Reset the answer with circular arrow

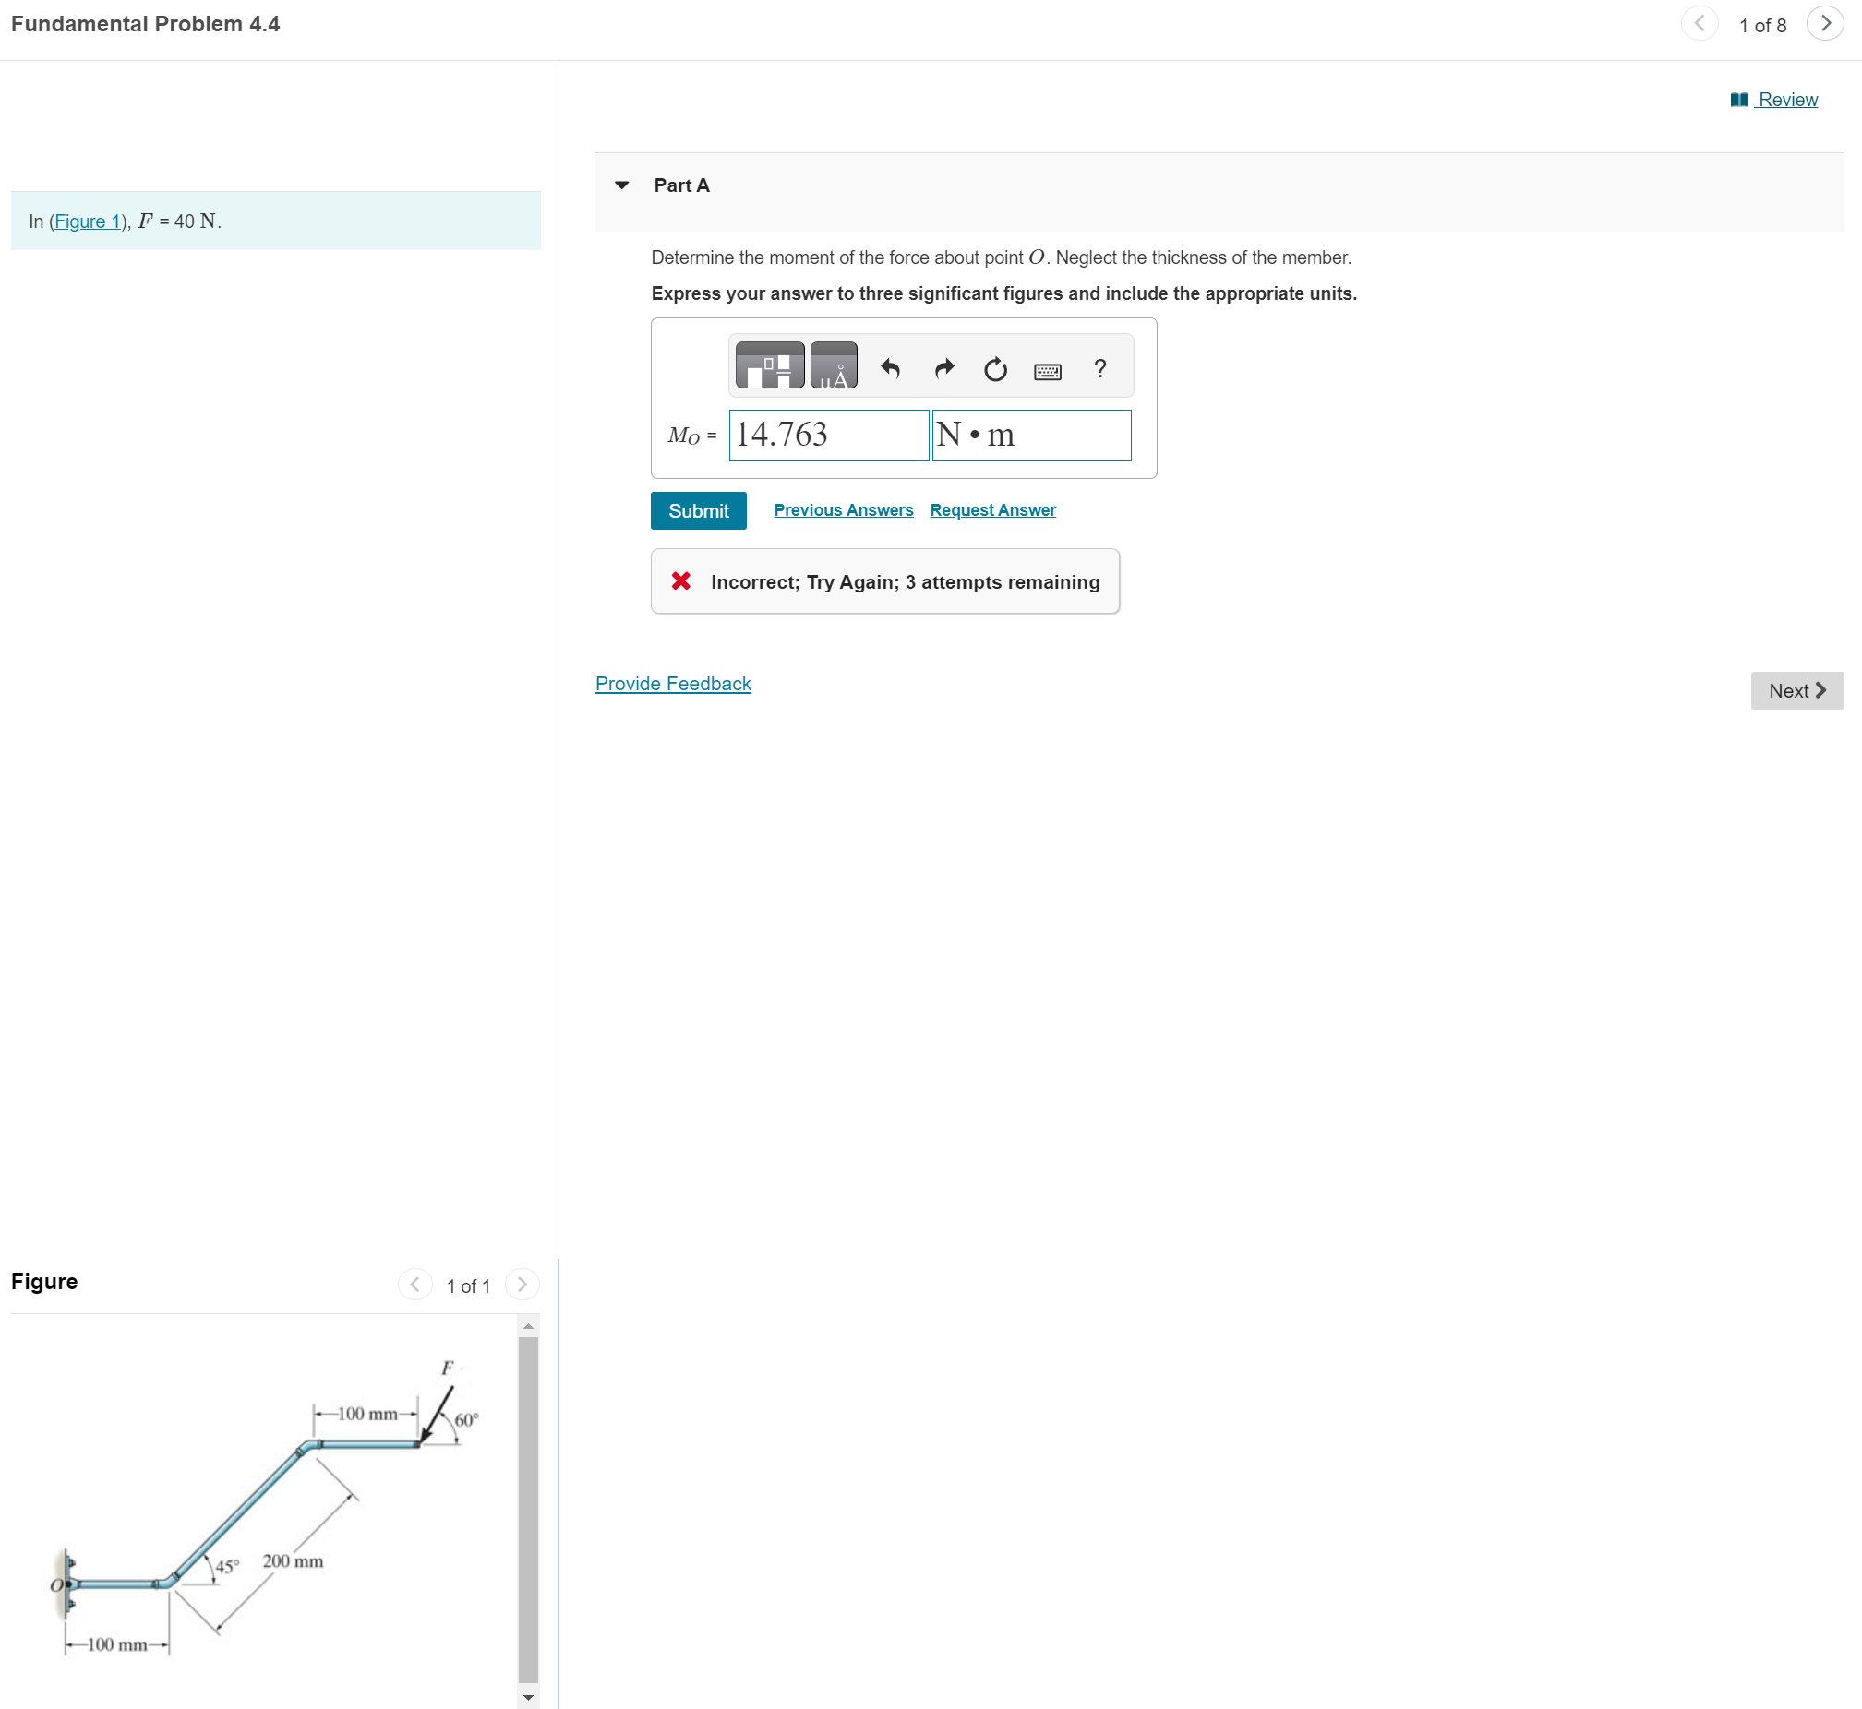(994, 369)
